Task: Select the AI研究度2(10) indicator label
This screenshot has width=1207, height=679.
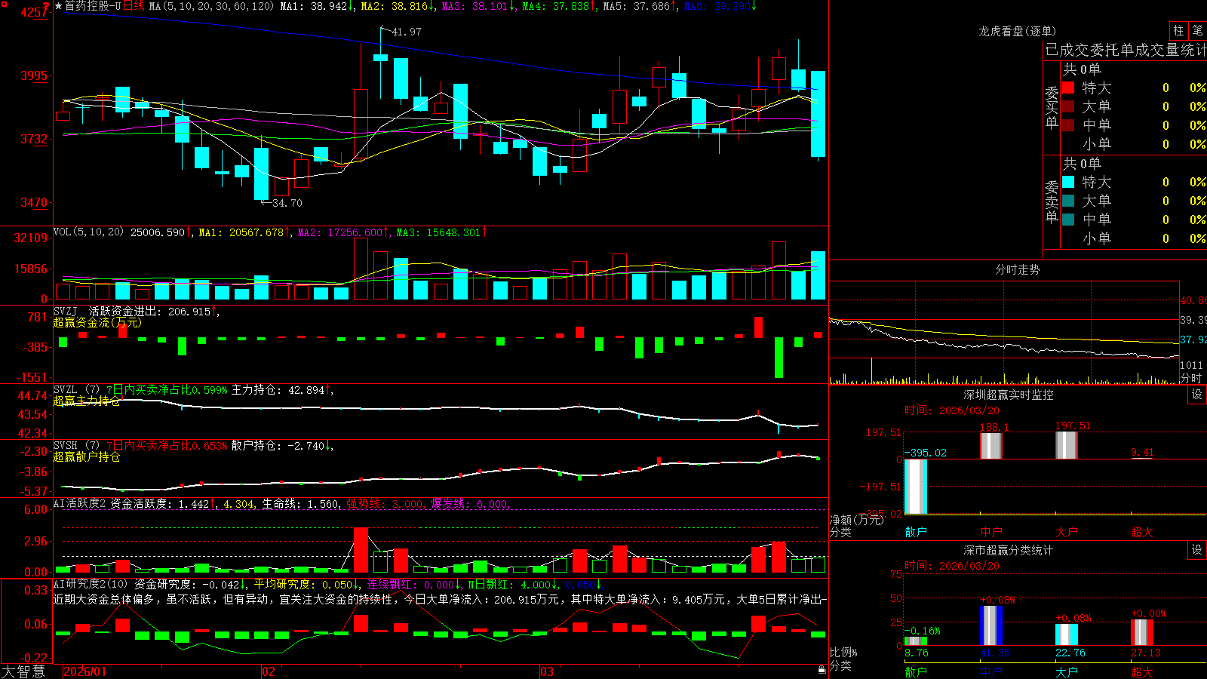Action: [x=91, y=584]
